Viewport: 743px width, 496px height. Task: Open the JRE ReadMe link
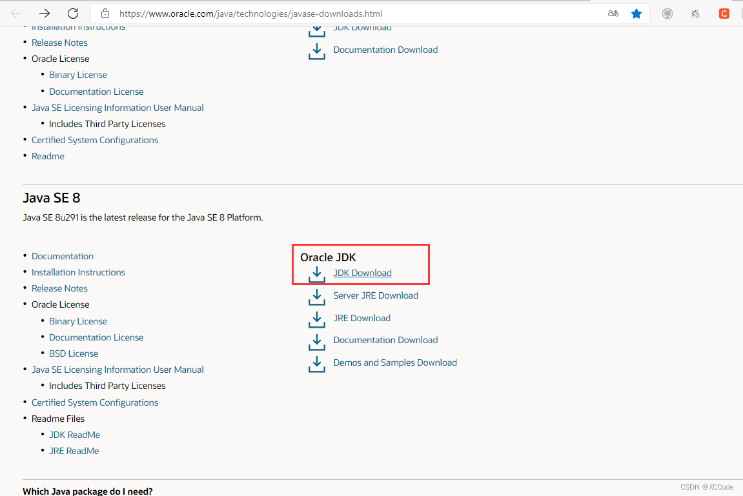coord(74,451)
